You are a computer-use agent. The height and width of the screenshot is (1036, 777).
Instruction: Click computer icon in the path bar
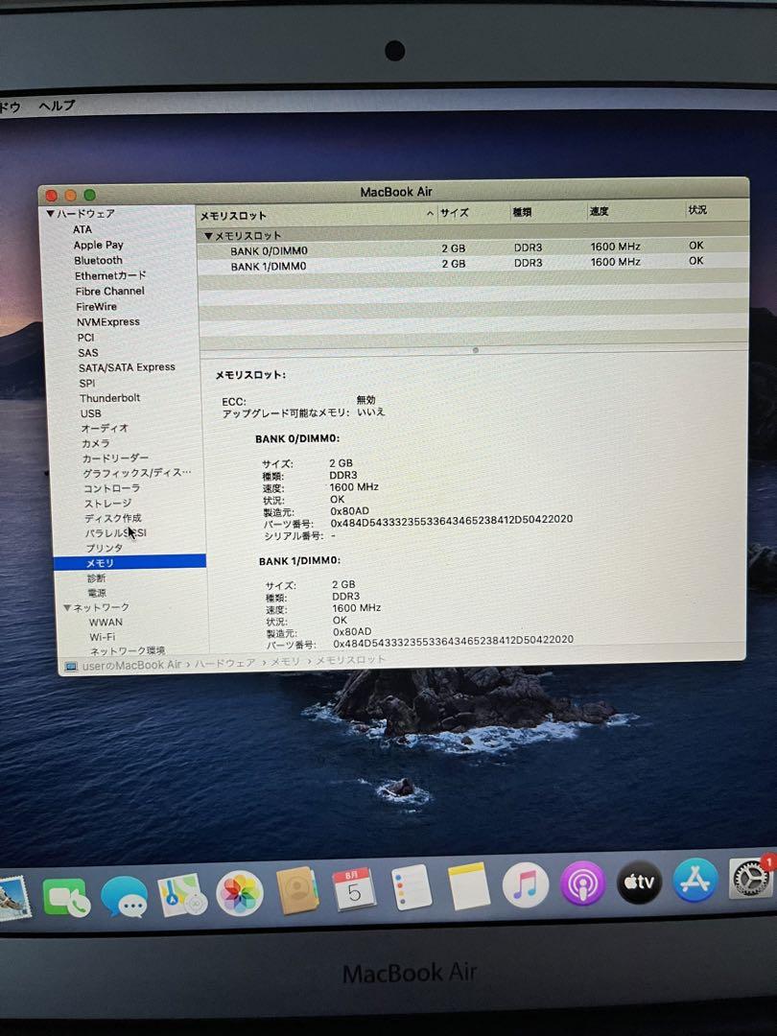tap(71, 666)
